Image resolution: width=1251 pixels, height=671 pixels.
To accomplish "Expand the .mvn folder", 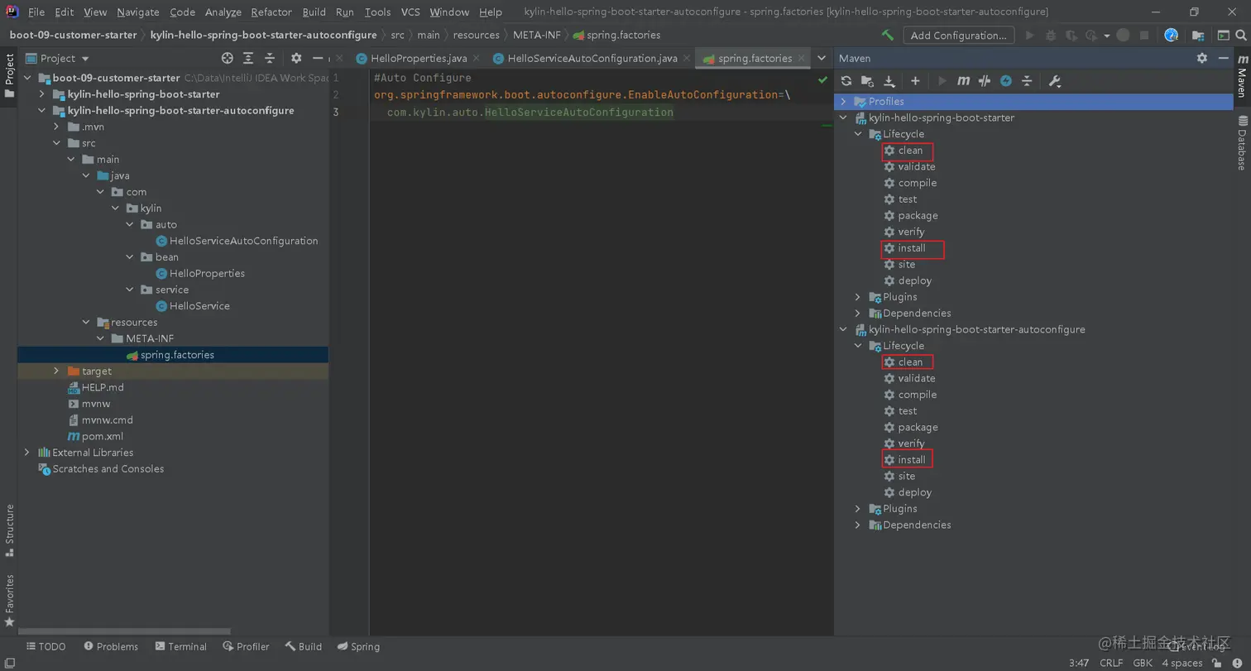I will pyautogui.click(x=56, y=127).
